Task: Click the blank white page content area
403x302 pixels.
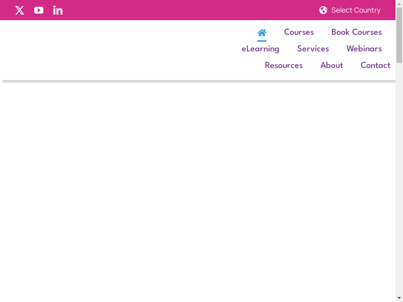Action: pyautogui.click(x=196, y=191)
